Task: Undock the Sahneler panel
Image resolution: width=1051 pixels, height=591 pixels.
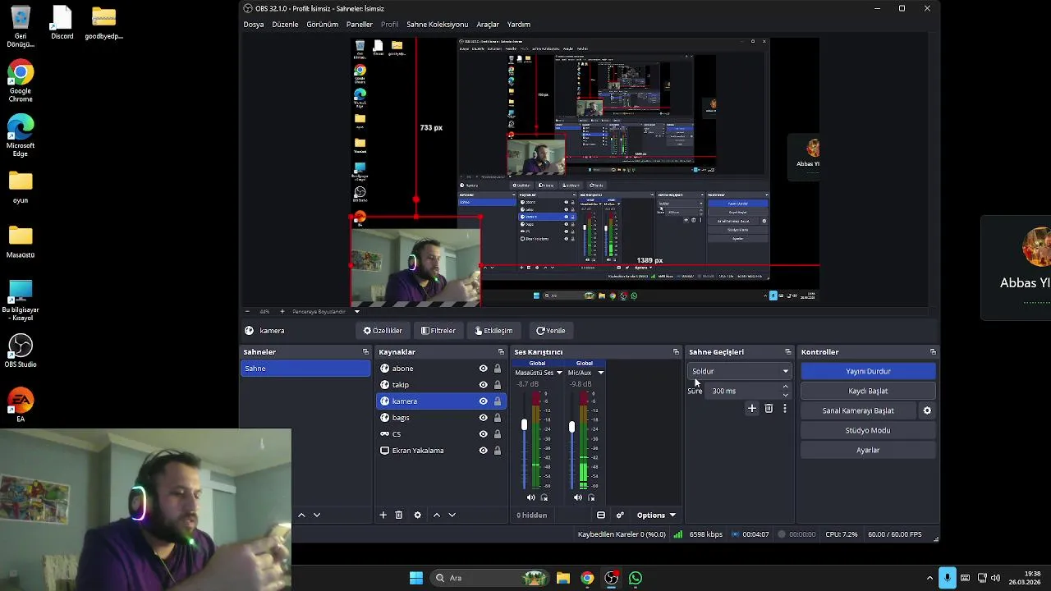Action: point(365,352)
